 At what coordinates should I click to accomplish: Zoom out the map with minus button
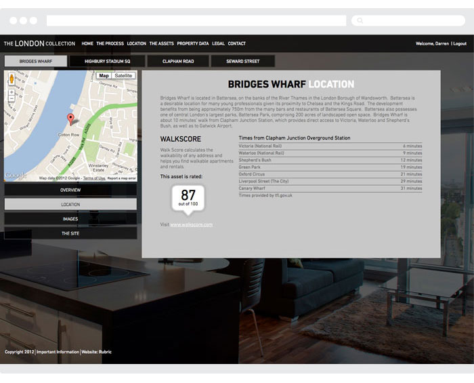tap(12, 98)
